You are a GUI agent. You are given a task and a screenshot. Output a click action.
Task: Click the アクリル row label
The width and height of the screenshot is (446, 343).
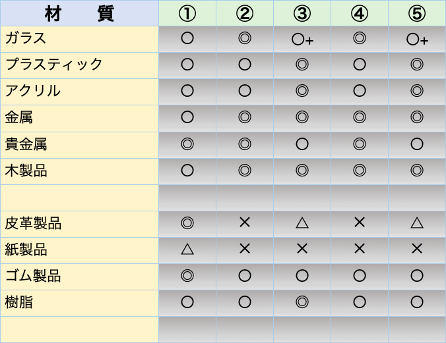pos(33,92)
